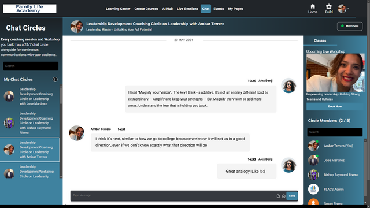Screen dimensions: 370x208
Task: Click upcoming live workshop thumbnail
Action: tap(335, 73)
